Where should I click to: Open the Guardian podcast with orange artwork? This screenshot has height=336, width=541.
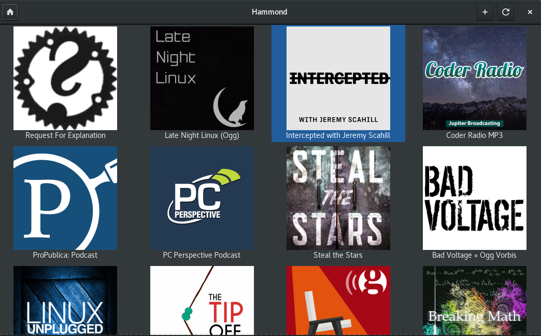(338, 301)
